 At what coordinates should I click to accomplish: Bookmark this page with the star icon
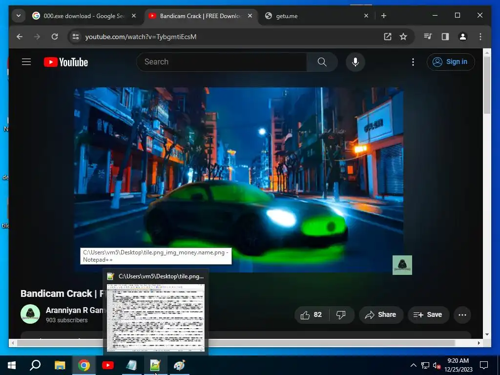pos(403,37)
